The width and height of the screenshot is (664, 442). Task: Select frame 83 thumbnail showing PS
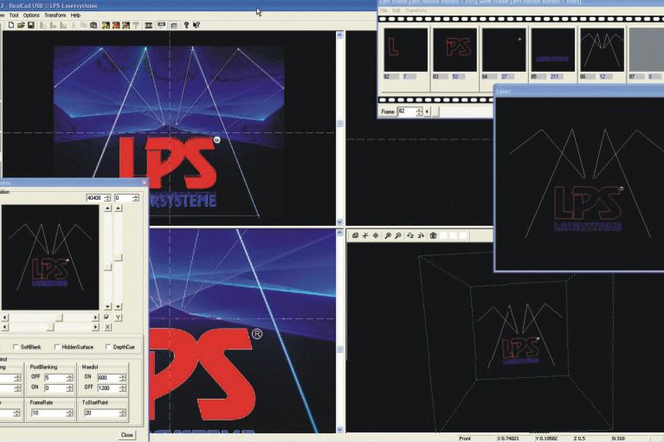(454, 50)
